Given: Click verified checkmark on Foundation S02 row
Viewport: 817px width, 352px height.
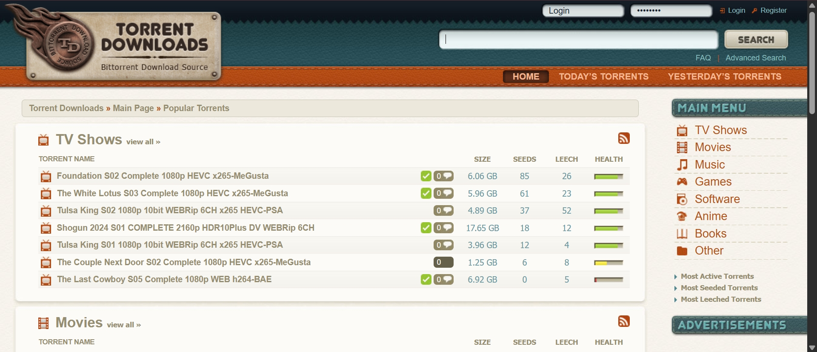Looking at the screenshot, I should [426, 176].
